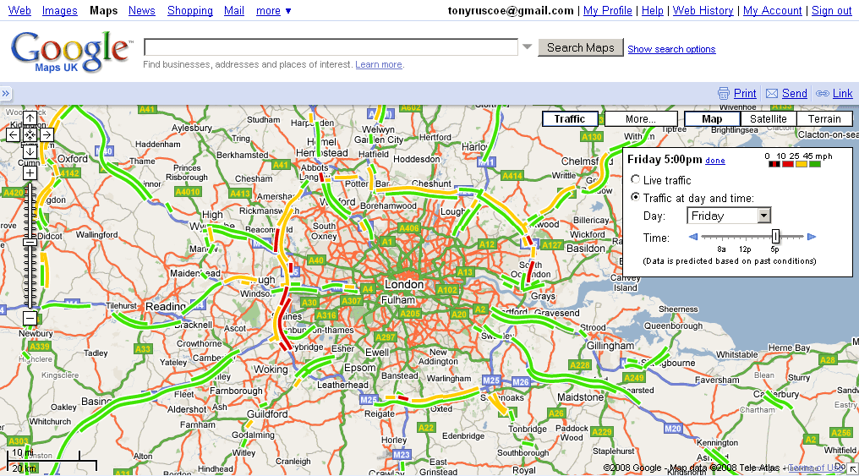Zoom out using the minus button

point(30,318)
